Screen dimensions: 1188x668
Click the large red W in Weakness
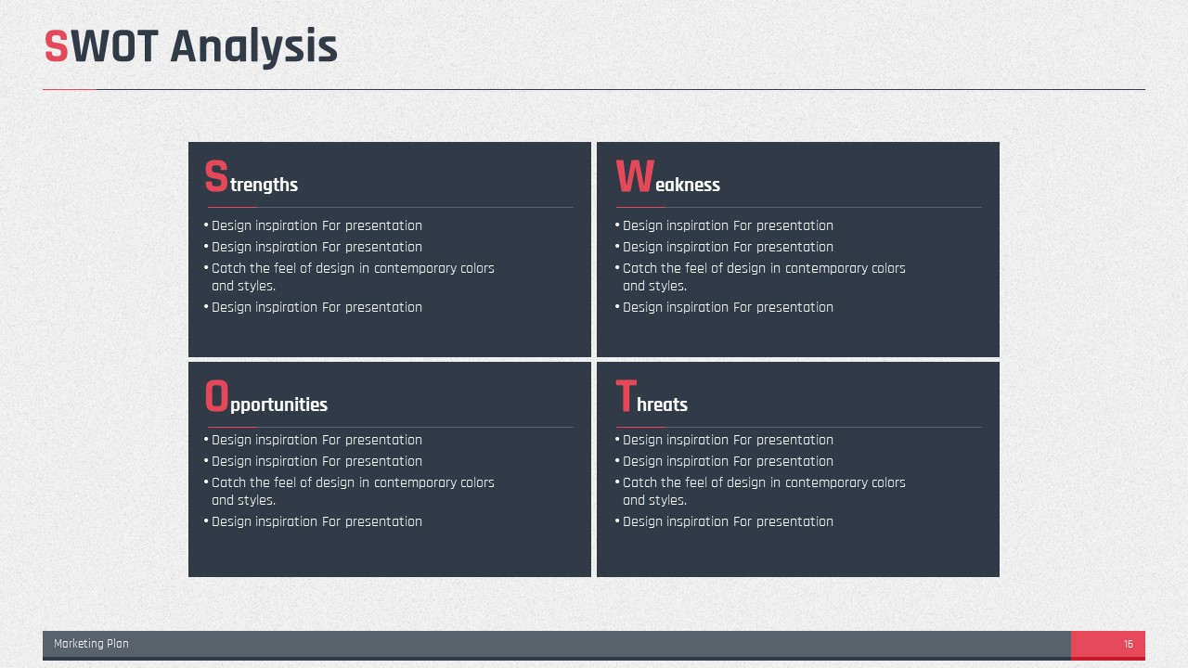[x=634, y=177]
